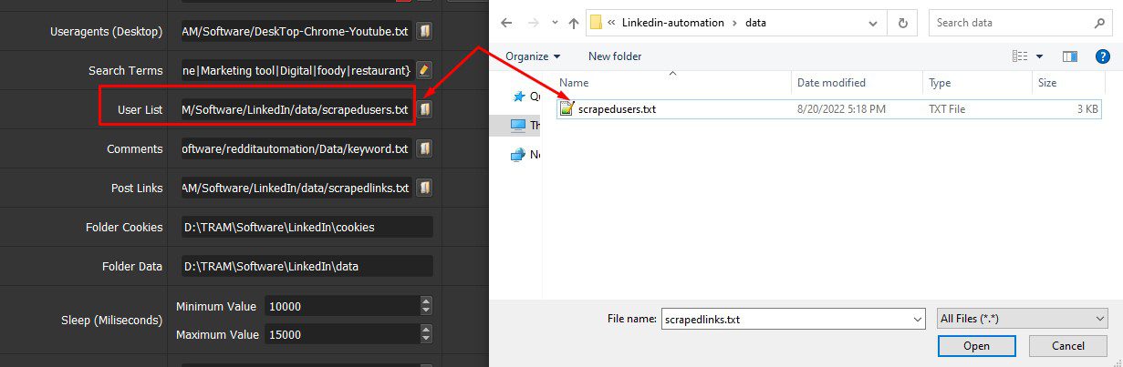
Task: Edit the Search Terms with pencil icon
Action: tap(424, 70)
